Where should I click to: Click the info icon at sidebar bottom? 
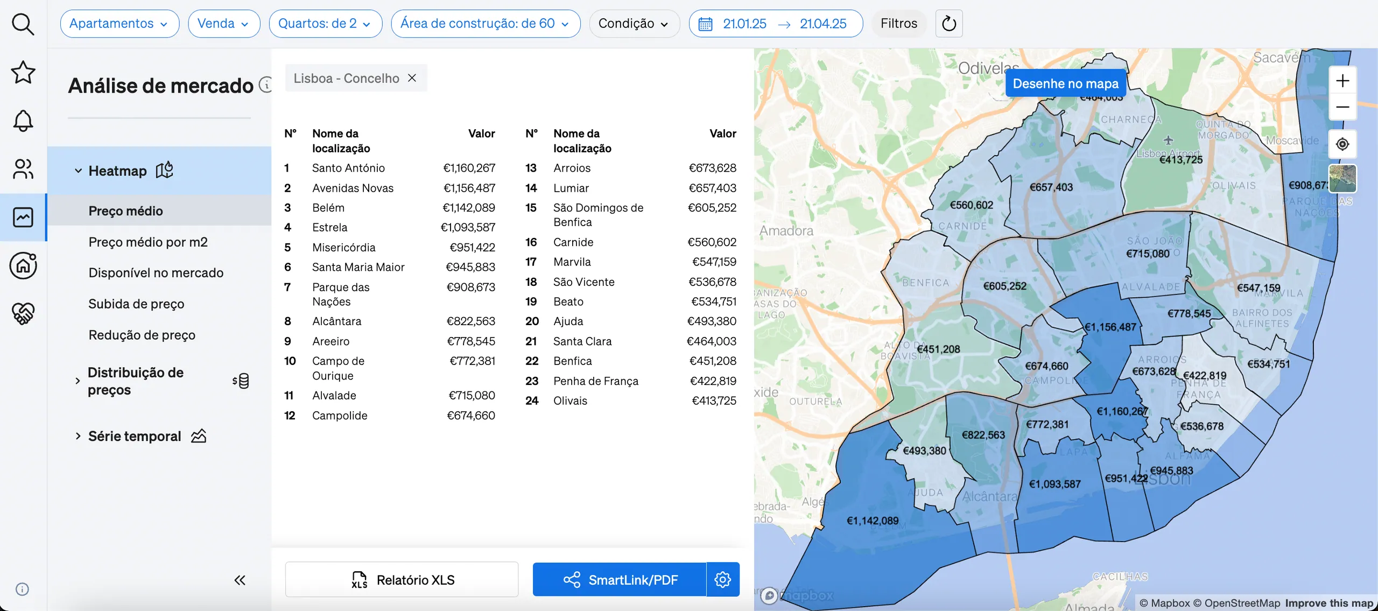pyautogui.click(x=22, y=589)
